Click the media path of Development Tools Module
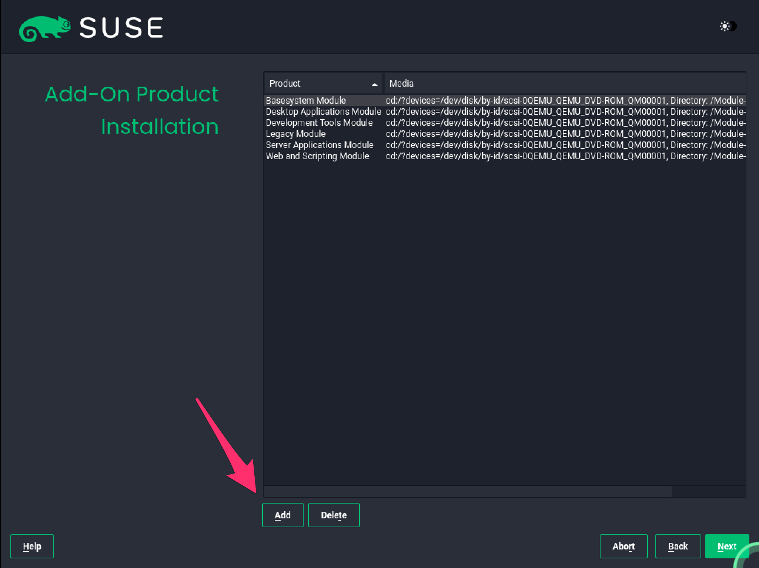 click(565, 123)
